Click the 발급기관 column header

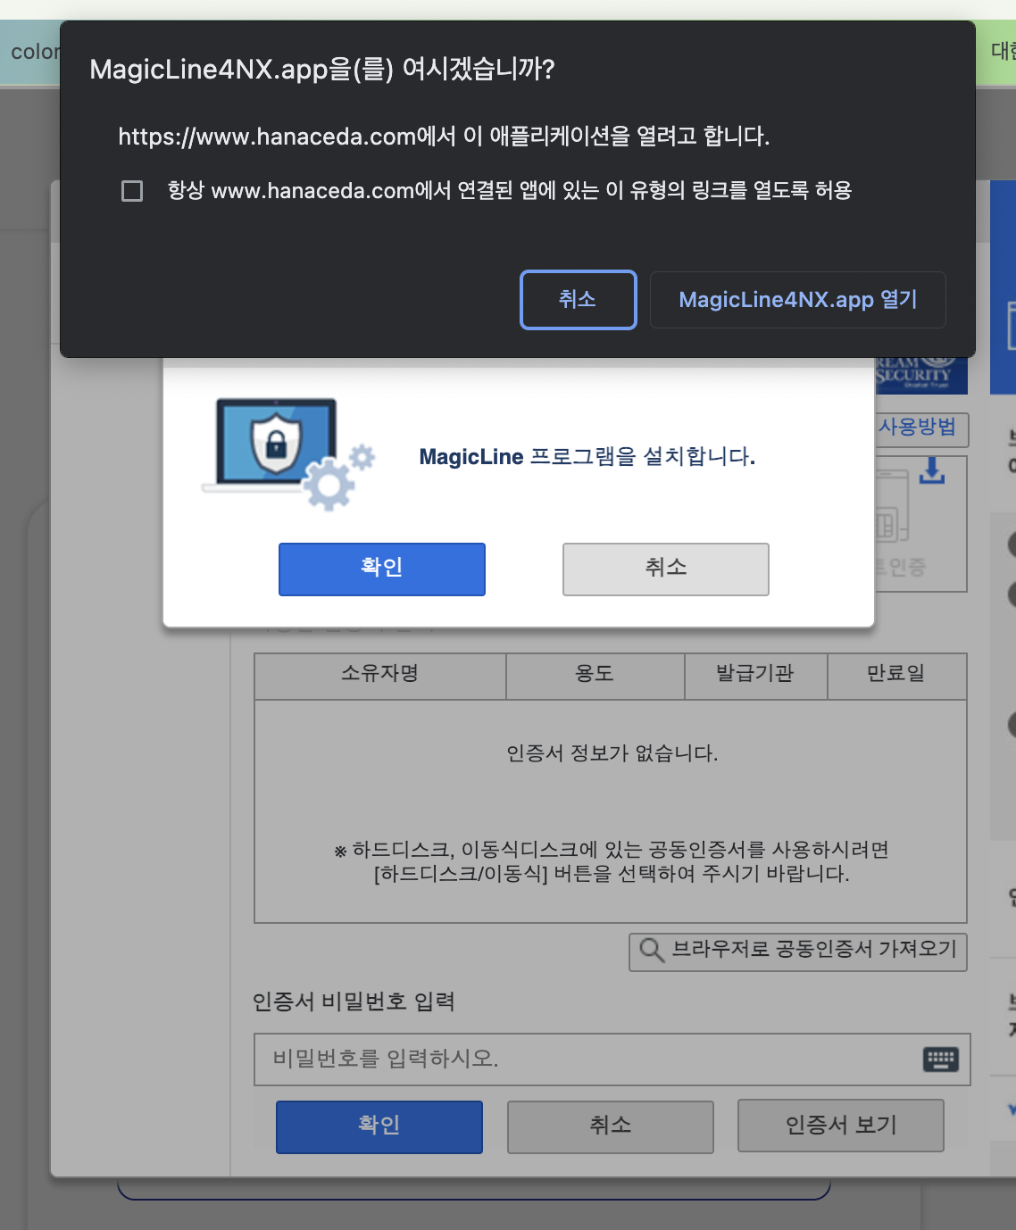click(x=755, y=674)
